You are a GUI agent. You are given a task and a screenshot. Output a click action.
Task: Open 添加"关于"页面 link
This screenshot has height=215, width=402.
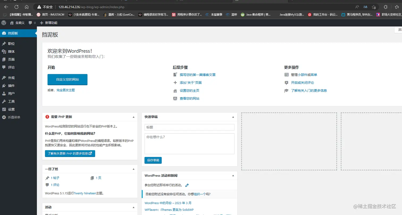coord(191,83)
